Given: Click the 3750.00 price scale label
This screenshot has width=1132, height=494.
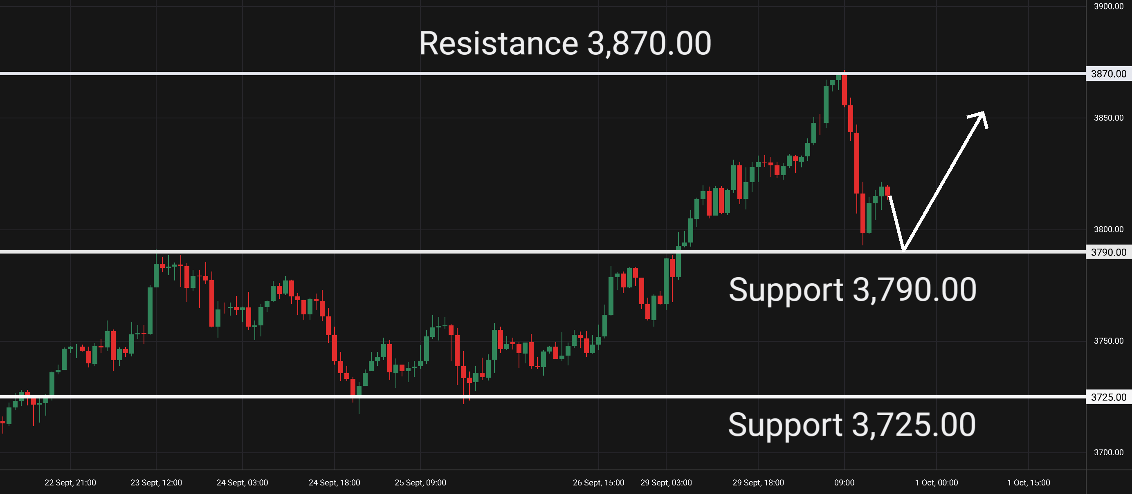Looking at the screenshot, I should pos(1108,341).
